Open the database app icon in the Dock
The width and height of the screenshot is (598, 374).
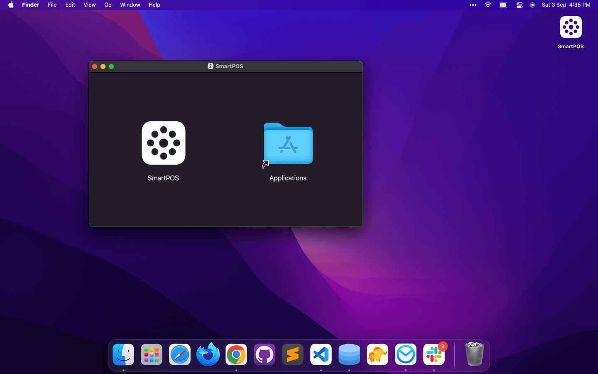point(349,354)
